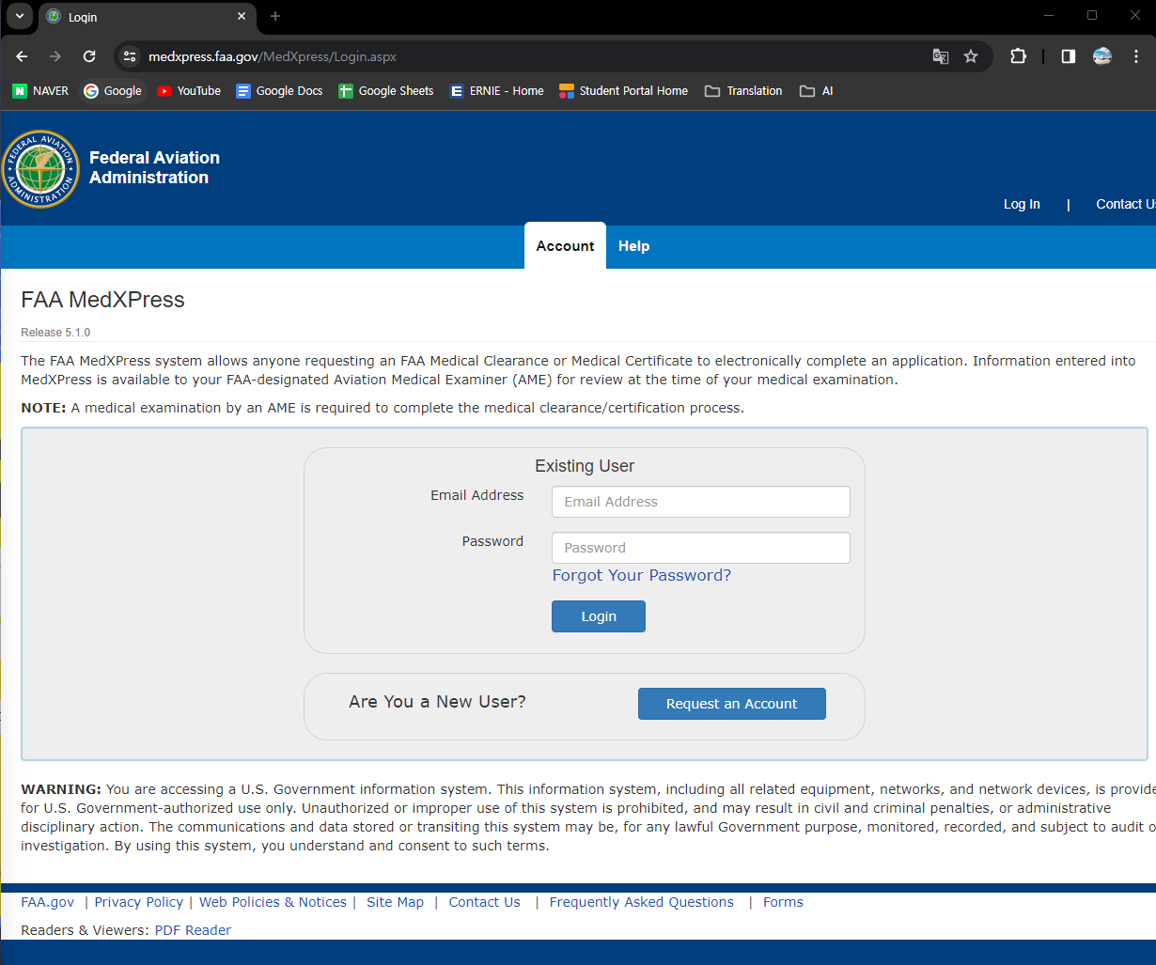Click the Existing User heading
The image size is (1156, 965).
pos(585,466)
